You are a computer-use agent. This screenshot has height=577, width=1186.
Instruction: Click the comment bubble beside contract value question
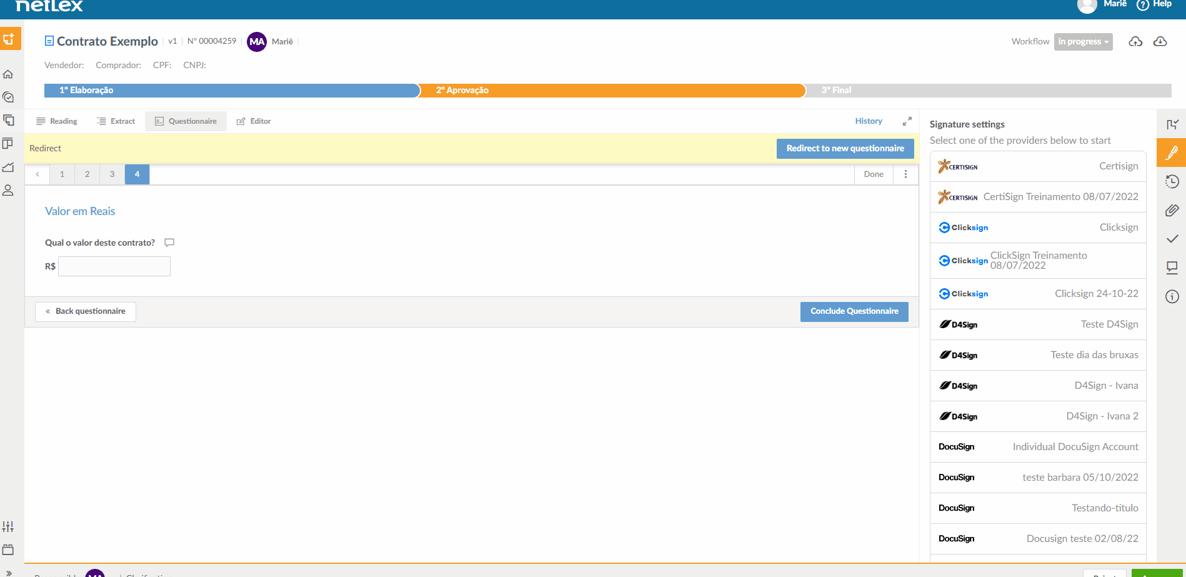pos(169,243)
